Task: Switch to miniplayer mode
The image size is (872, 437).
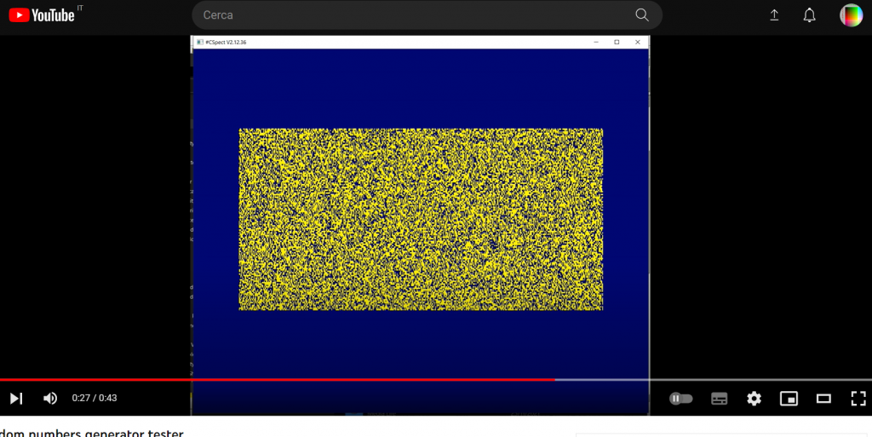Action: [789, 398]
